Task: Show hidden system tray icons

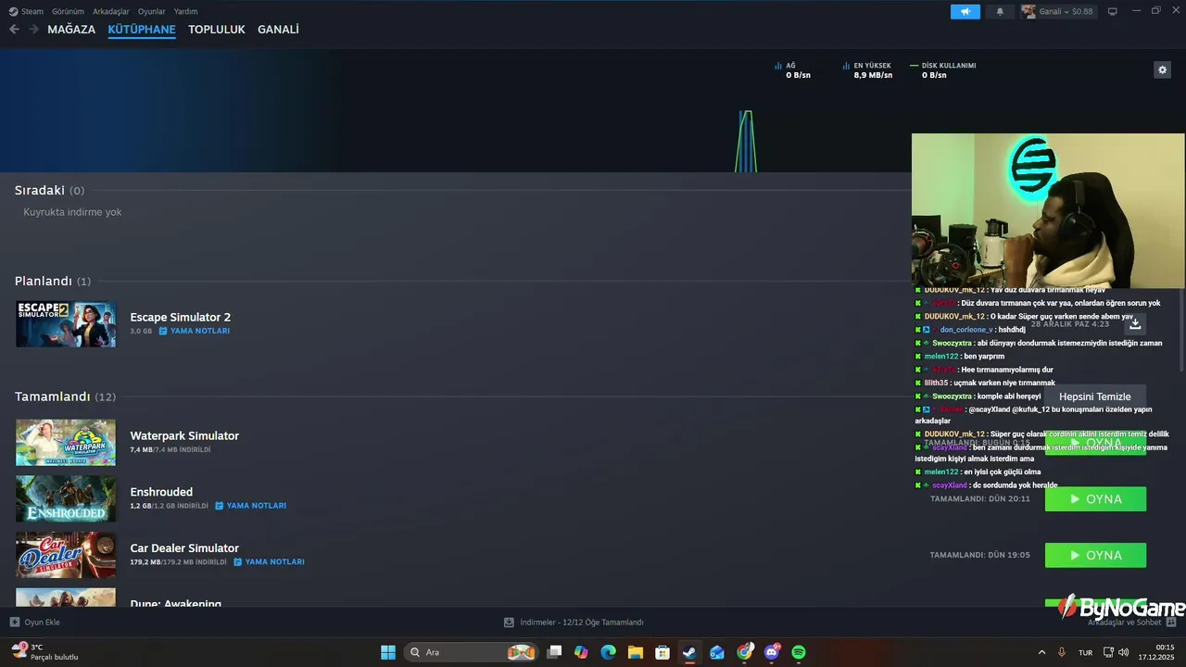Action: 1041,652
